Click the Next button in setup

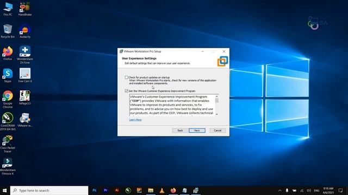[x=197, y=131]
